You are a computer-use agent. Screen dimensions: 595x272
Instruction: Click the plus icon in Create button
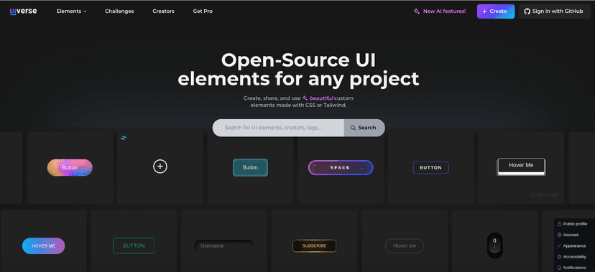(484, 11)
